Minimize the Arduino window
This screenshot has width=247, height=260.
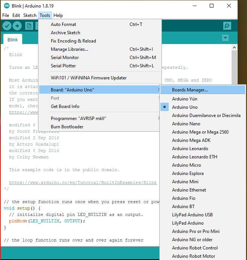(195, 6)
